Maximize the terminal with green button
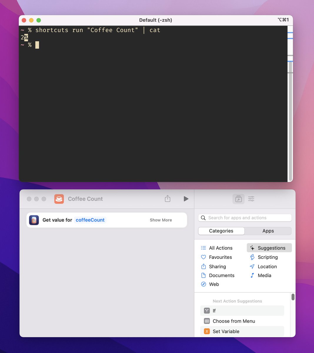The image size is (314, 353). click(x=39, y=20)
